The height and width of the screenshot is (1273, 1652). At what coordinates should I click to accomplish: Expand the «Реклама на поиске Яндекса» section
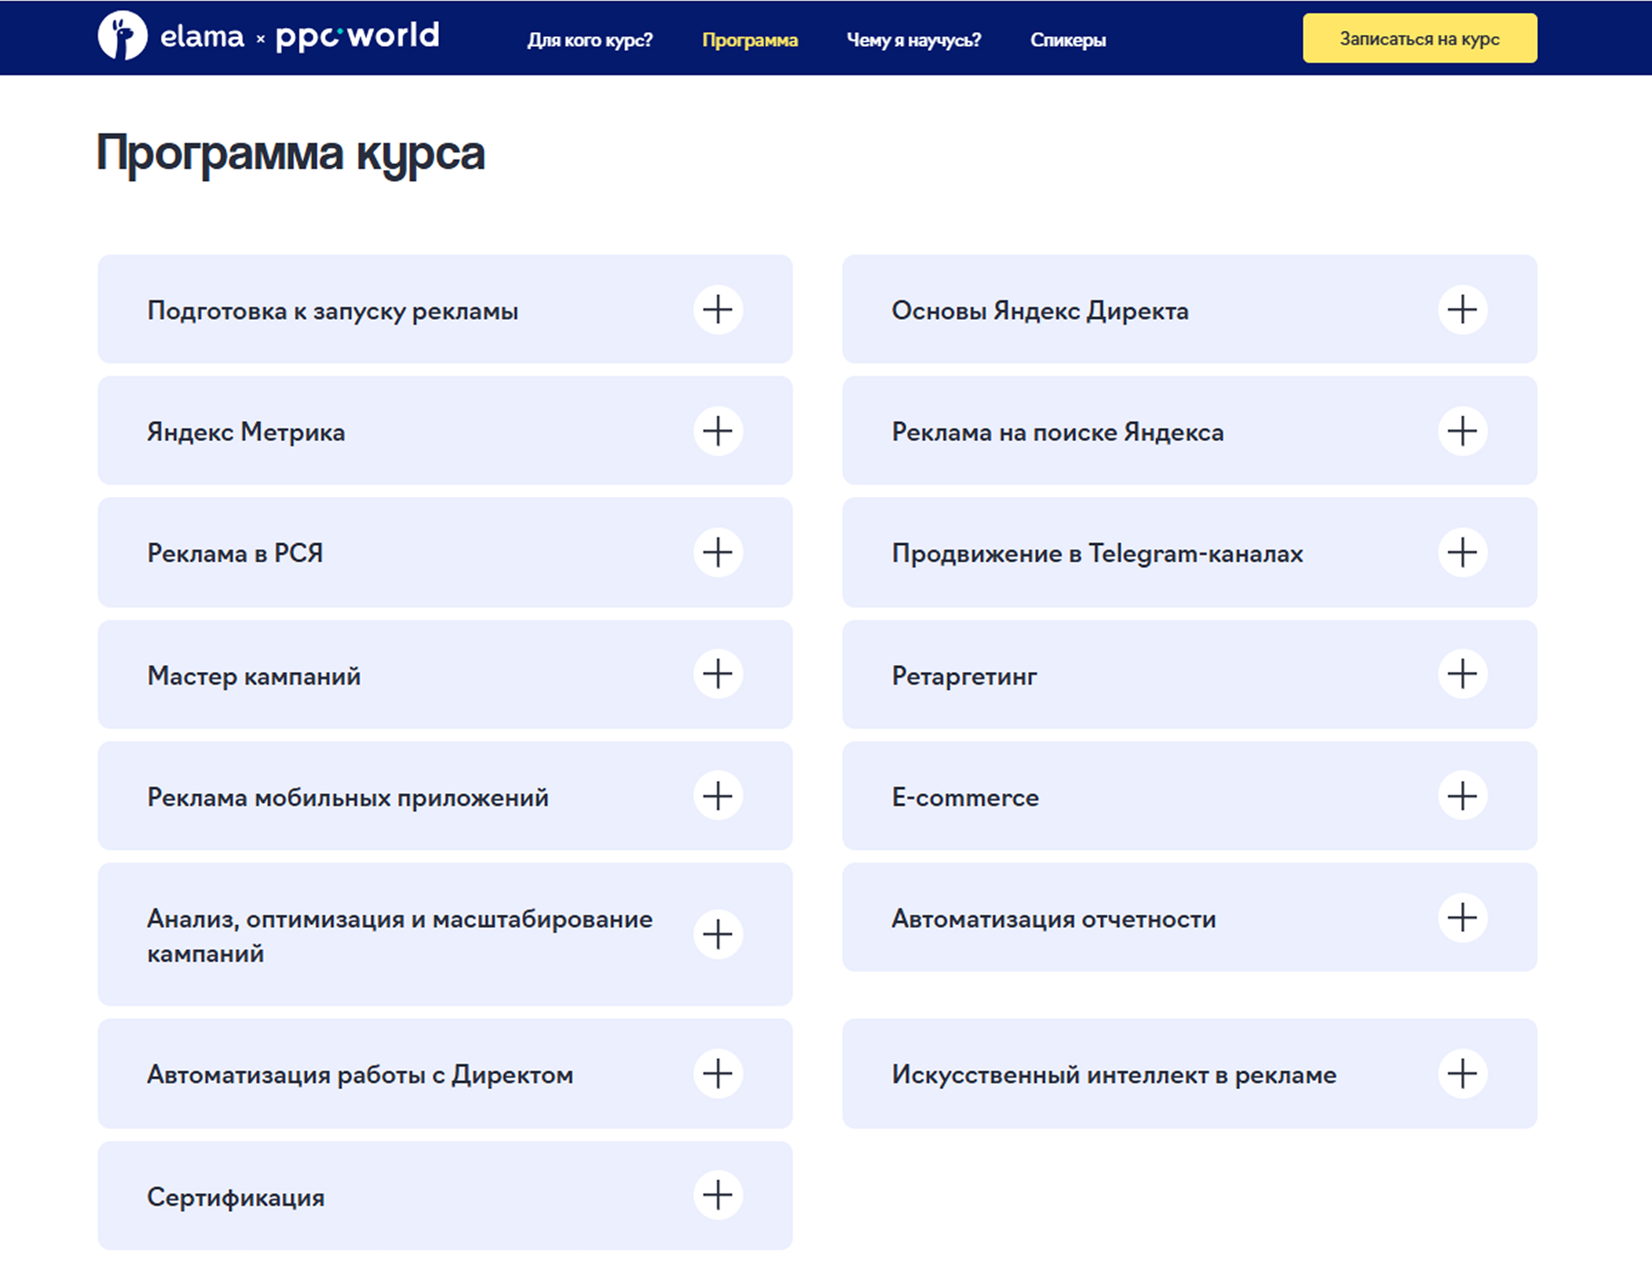(x=1463, y=431)
